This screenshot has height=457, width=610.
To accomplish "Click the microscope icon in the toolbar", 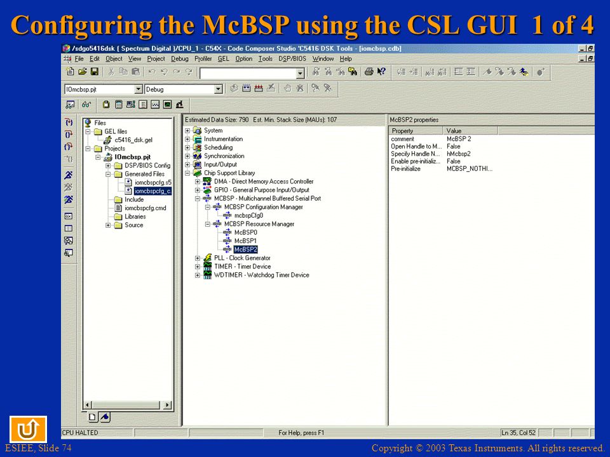I will click(x=179, y=105).
